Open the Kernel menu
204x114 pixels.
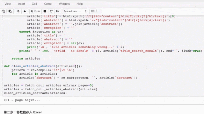48,4
